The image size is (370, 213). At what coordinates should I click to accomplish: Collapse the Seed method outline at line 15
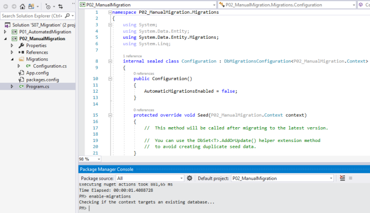(109, 114)
